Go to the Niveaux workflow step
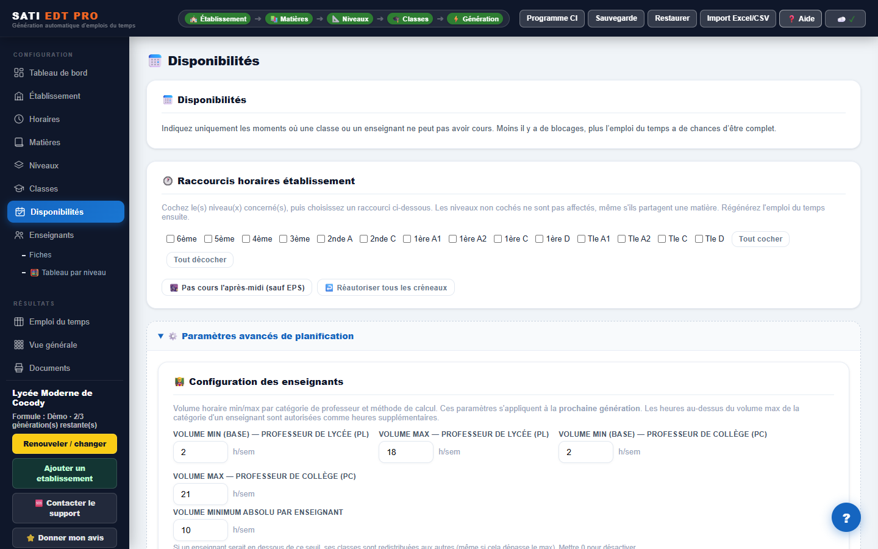The height and width of the screenshot is (549, 878). tap(350, 19)
